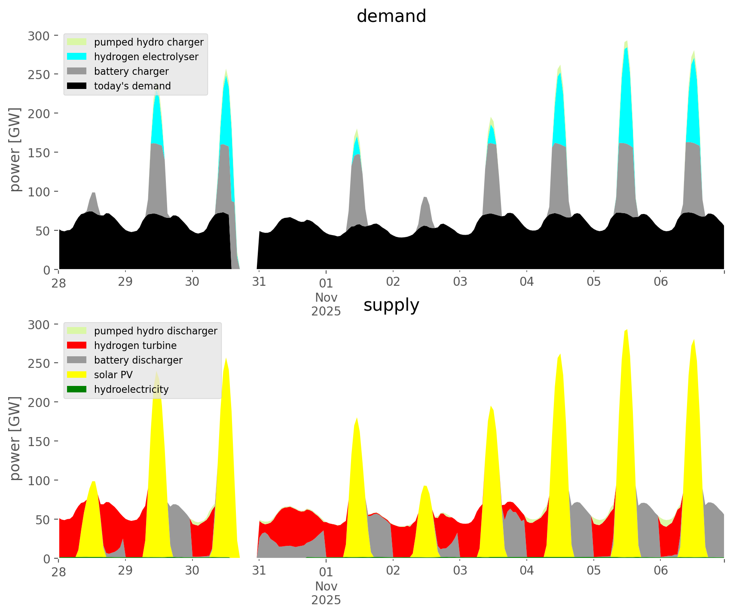Click the 'solar PV' legend text
This screenshot has height=615, width=733.
[x=113, y=375]
